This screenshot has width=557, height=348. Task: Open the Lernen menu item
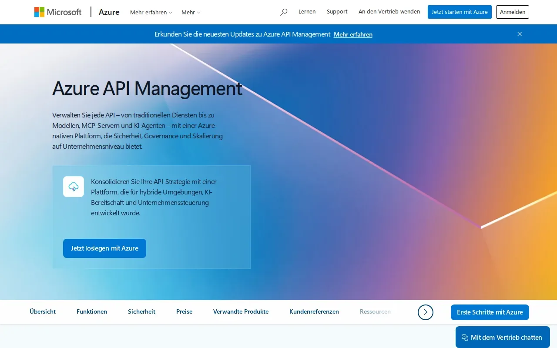click(x=307, y=12)
